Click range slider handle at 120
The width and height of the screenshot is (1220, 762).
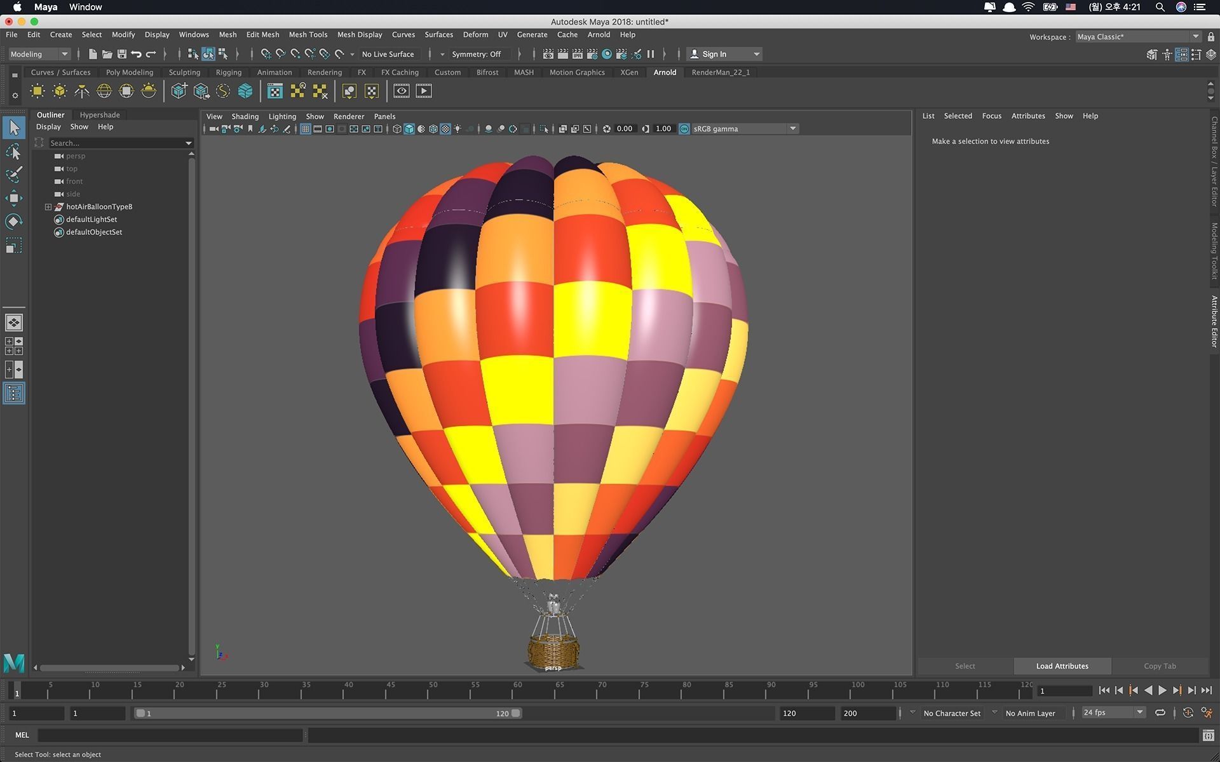click(x=516, y=713)
